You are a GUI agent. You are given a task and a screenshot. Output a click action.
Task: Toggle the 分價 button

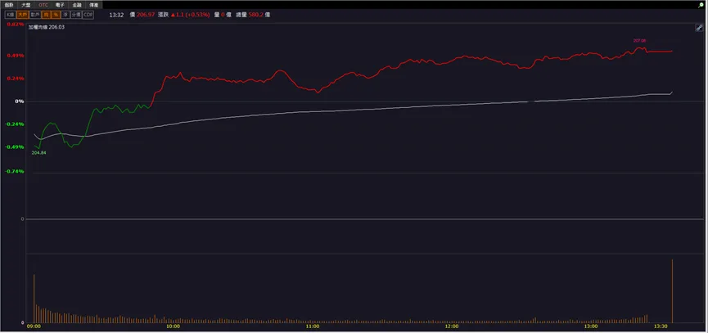click(x=76, y=15)
